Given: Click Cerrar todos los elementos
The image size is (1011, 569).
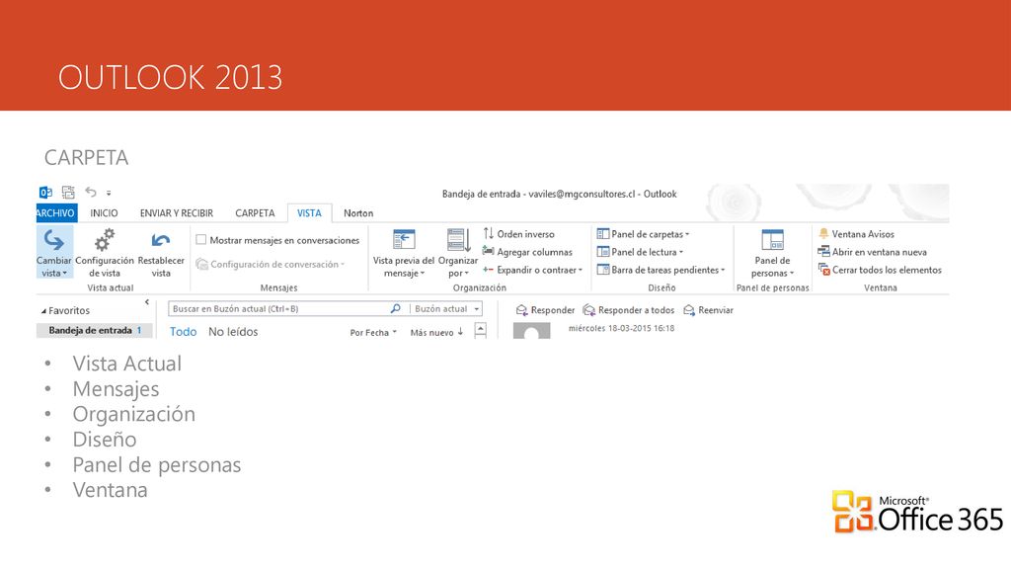Looking at the screenshot, I should tap(880, 270).
